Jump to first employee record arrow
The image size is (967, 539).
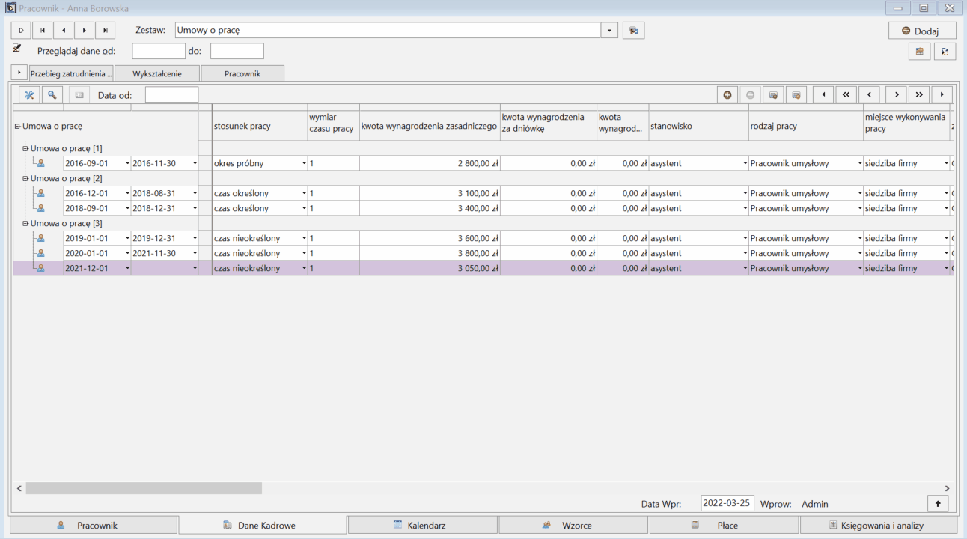click(x=43, y=31)
